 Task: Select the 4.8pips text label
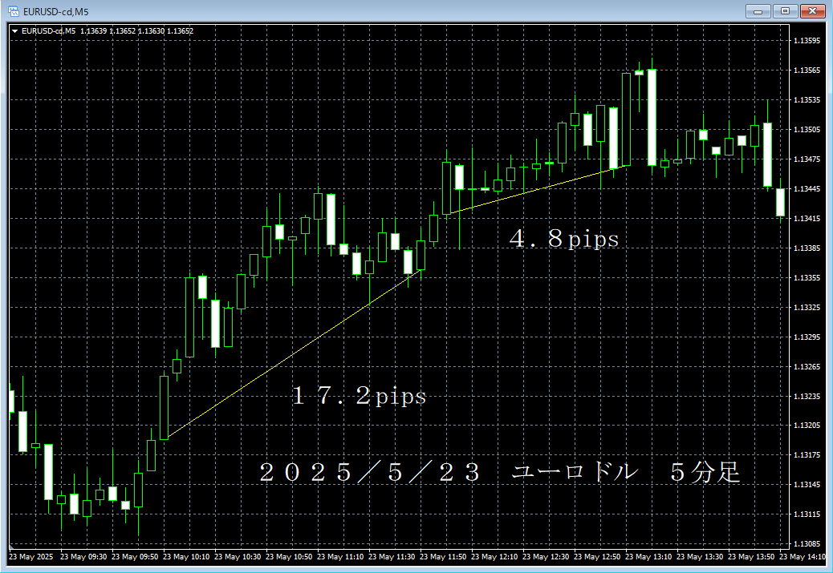[x=564, y=239]
